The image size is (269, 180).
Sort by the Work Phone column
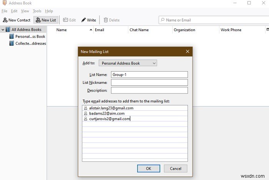[x=242, y=30]
